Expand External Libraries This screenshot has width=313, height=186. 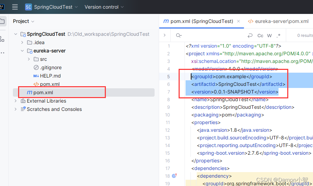click(16, 101)
